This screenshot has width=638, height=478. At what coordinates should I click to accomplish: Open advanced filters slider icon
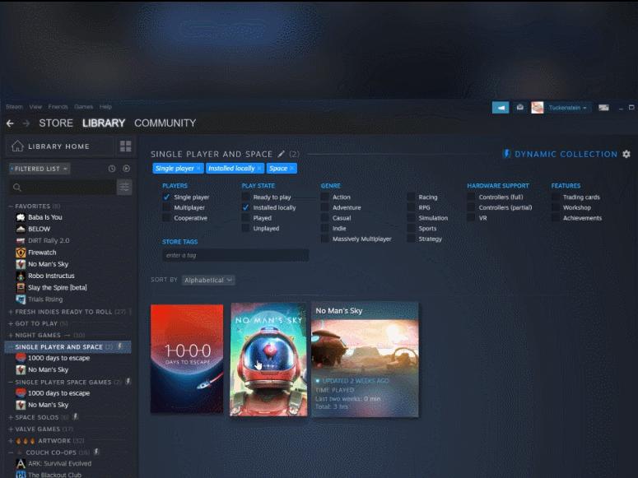[124, 188]
